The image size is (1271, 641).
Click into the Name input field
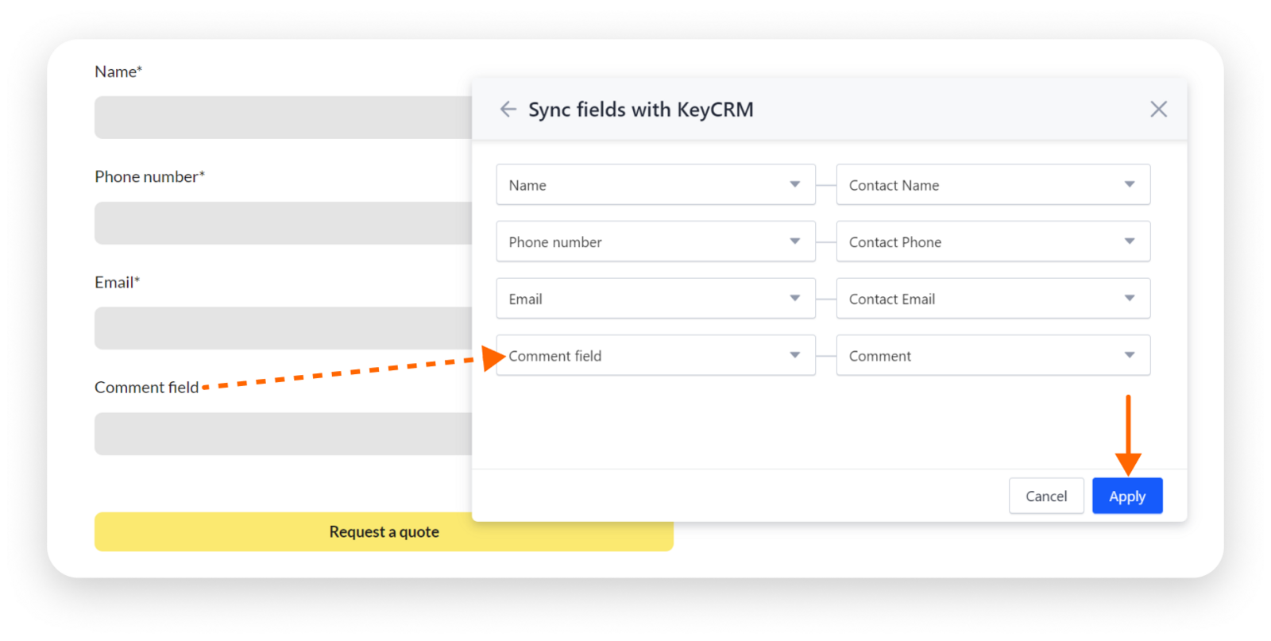pyautogui.click(x=283, y=118)
